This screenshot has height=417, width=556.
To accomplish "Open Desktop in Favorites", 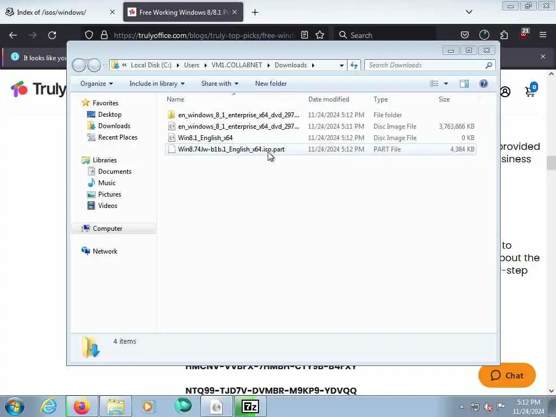I will pos(110,115).
